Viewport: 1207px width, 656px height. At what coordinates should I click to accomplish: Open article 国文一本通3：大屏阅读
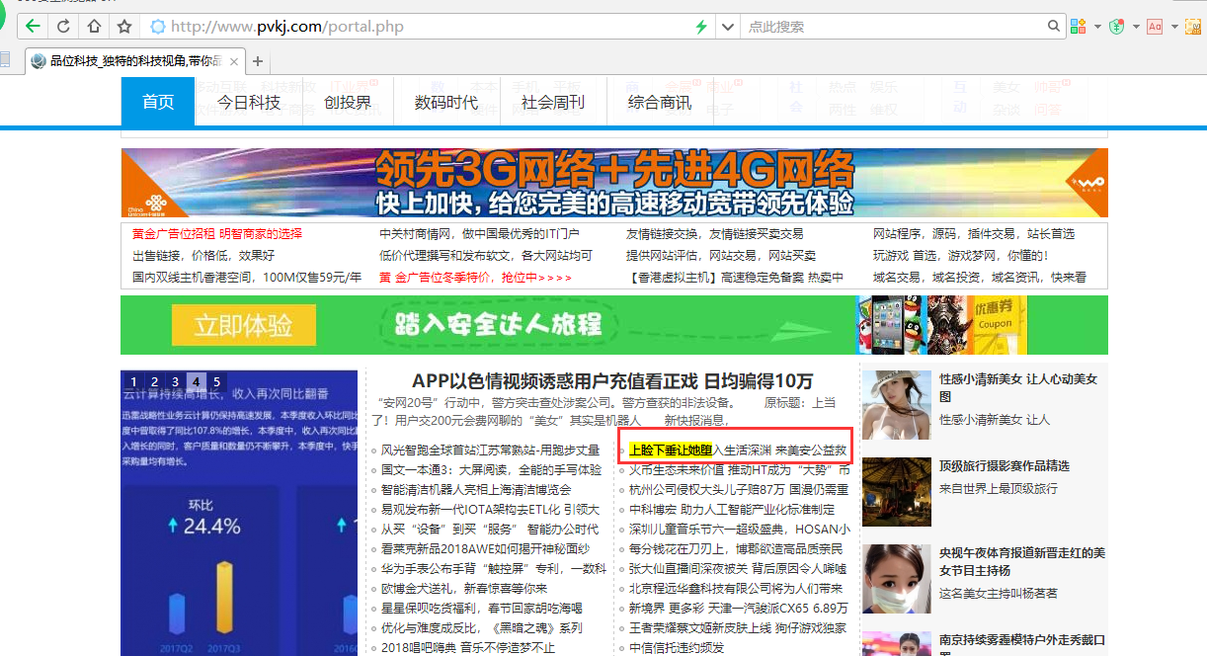(491, 469)
